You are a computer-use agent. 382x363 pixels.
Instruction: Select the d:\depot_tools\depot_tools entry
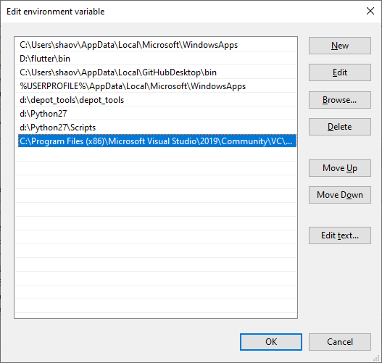[x=157, y=100]
